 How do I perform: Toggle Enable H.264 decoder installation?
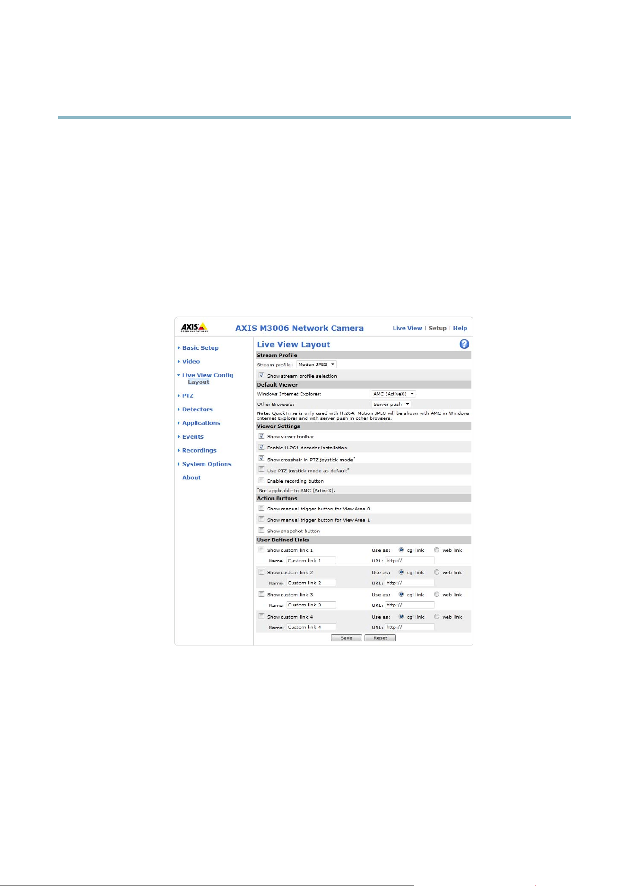261,447
